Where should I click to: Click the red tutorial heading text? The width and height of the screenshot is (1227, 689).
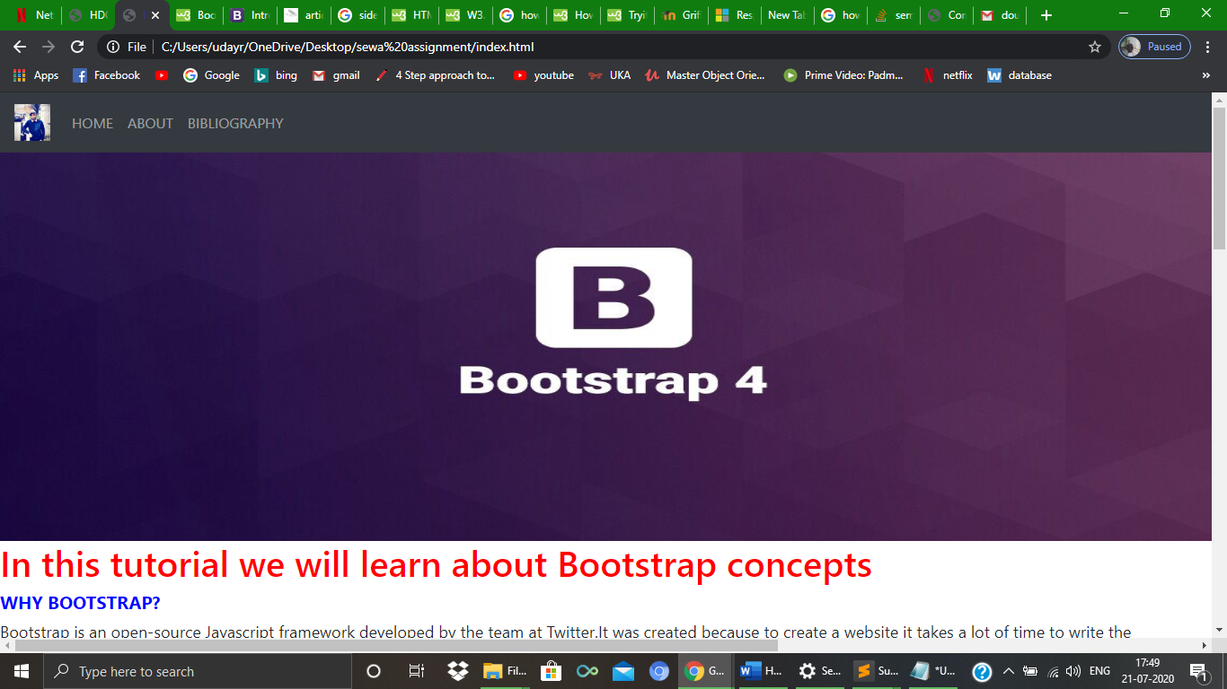coord(437,565)
